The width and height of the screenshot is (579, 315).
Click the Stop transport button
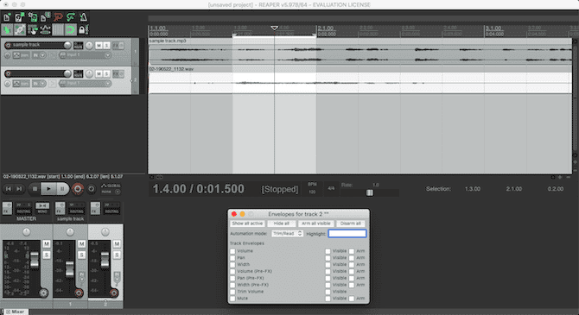click(35, 189)
